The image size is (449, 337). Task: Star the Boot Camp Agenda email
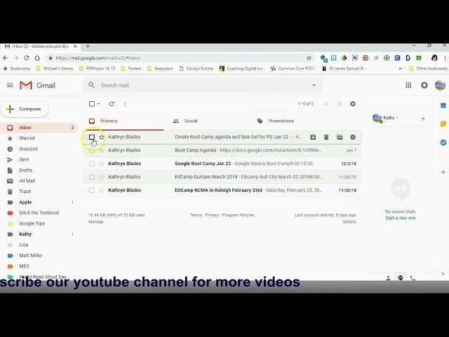[102, 150]
